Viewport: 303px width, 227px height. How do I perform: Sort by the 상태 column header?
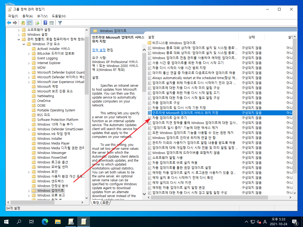(252, 37)
